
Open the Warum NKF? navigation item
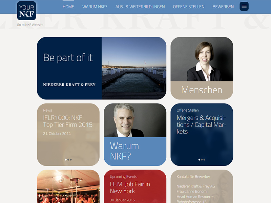click(x=95, y=7)
